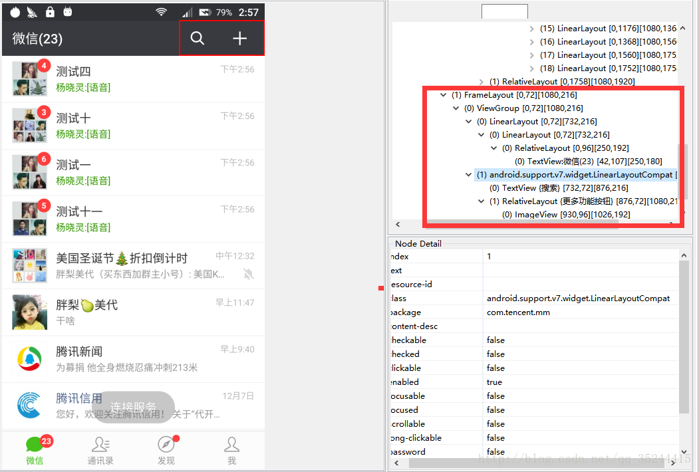Open the 微信 chats tab at bottom

coord(35,451)
